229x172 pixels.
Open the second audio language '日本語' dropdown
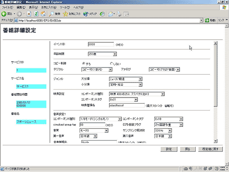pyautogui.click(x=163, y=136)
